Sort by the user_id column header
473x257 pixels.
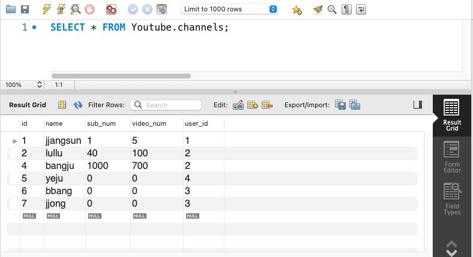tap(203, 123)
